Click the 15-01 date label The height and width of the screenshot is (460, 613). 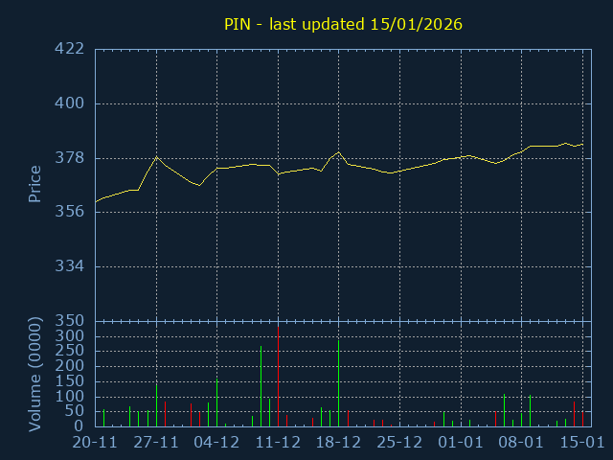click(x=582, y=443)
